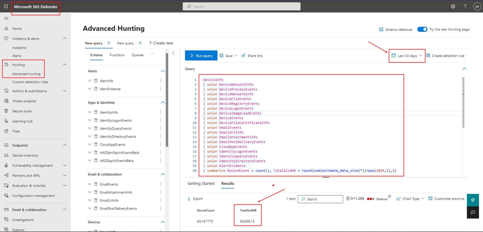Open the Schema reference link

click(396, 29)
